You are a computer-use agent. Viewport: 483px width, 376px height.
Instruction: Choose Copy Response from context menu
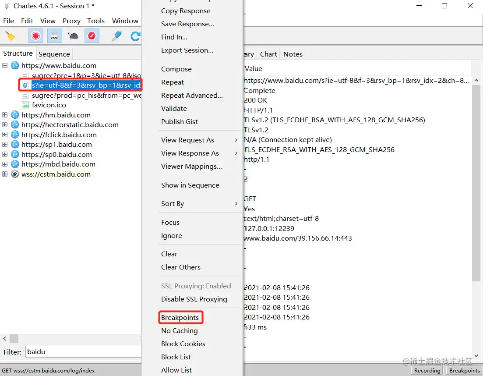[186, 11]
